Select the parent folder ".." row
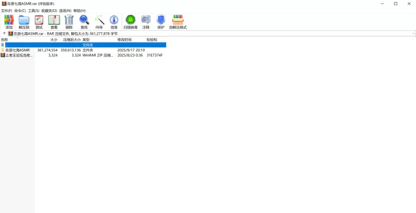The image size is (416, 213). (83, 45)
